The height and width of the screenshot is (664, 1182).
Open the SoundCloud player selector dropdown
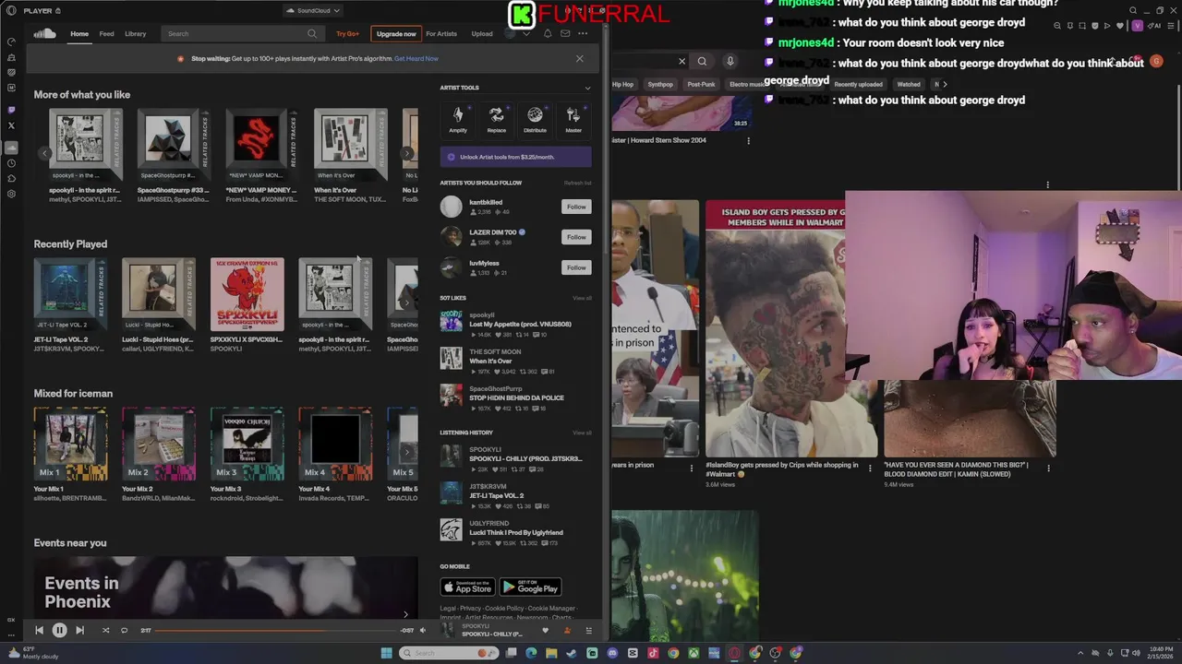[x=313, y=10]
